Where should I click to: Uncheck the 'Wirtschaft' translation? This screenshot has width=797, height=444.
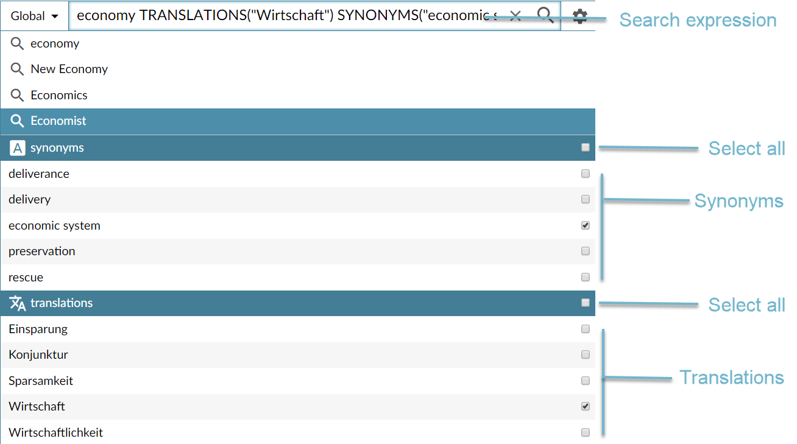(586, 406)
